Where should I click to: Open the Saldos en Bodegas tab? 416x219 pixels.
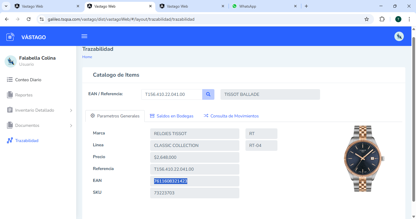click(172, 116)
